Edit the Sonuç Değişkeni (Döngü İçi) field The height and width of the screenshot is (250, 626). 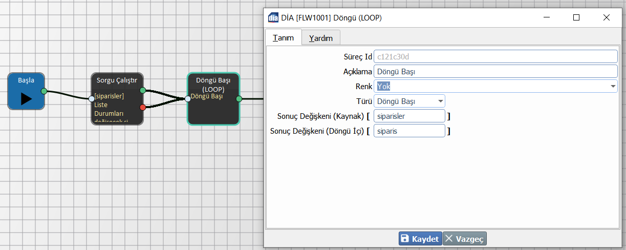point(409,131)
